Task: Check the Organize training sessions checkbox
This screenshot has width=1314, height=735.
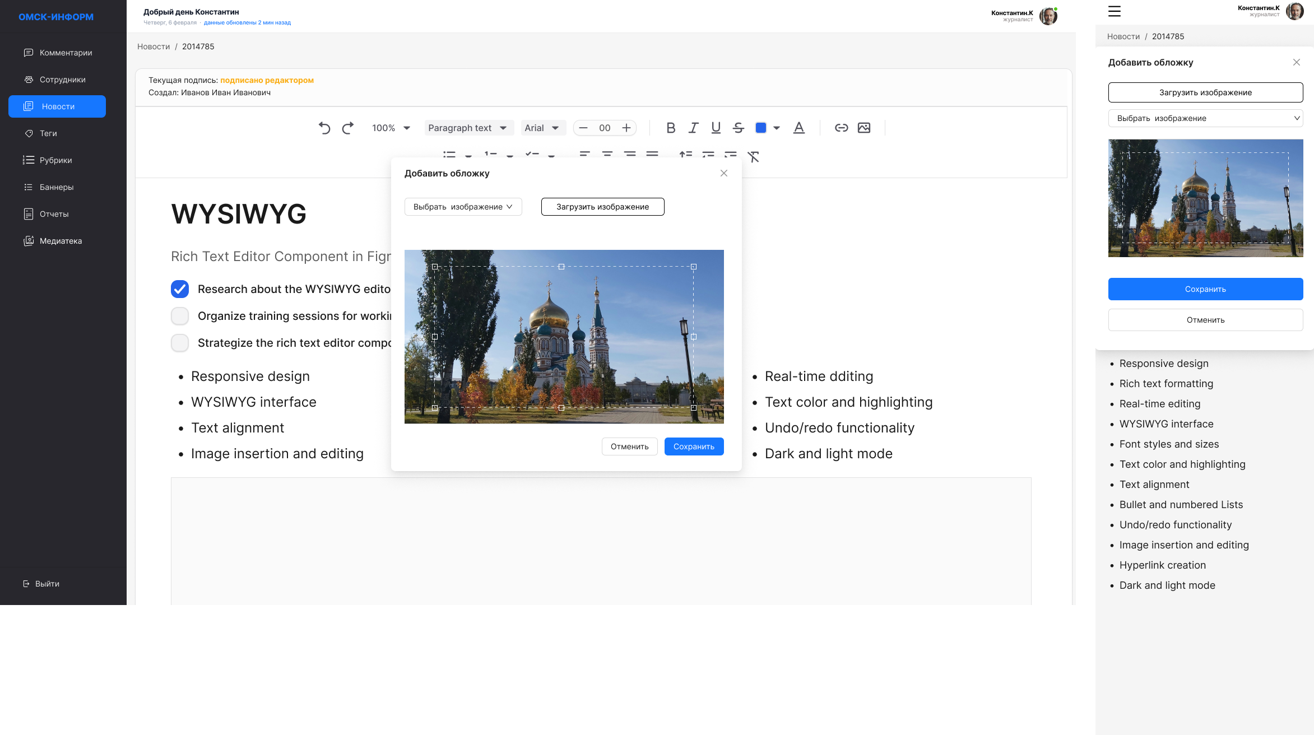Action: (x=180, y=316)
